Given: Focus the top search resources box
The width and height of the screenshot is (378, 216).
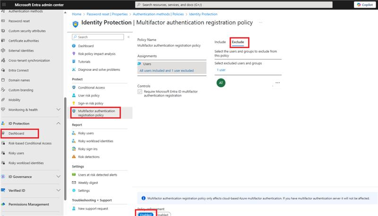Looking at the screenshot, I should coord(233,5).
